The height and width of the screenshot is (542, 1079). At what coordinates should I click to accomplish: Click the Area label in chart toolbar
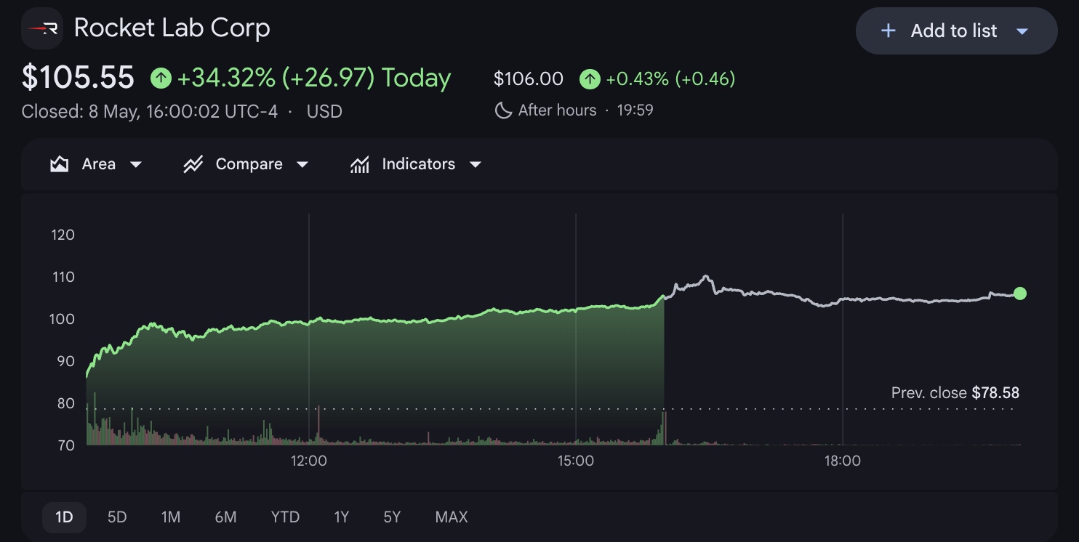pos(99,164)
